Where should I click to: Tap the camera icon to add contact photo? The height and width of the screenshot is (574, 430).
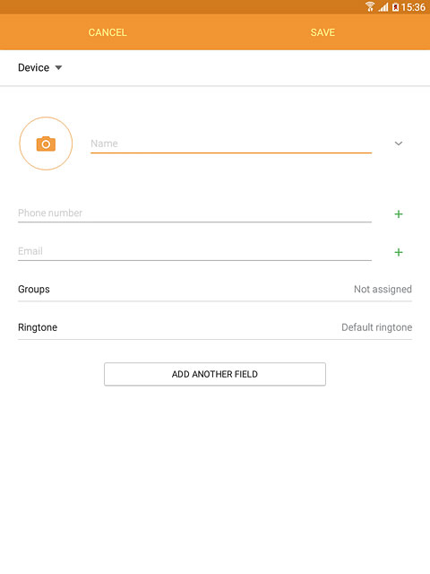(x=46, y=143)
